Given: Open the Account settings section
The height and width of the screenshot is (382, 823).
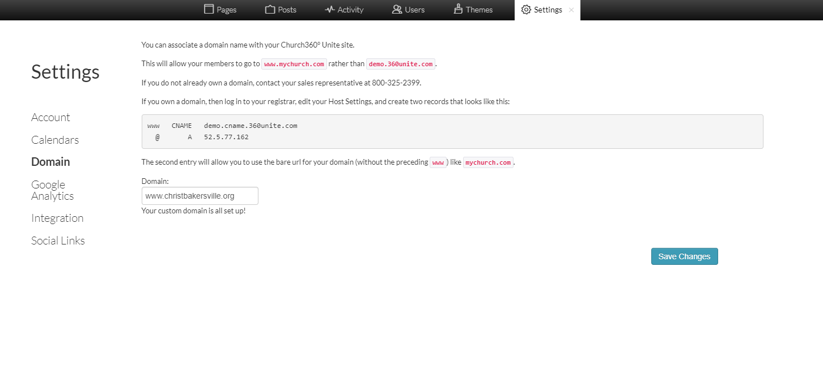Looking at the screenshot, I should tap(50, 117).
